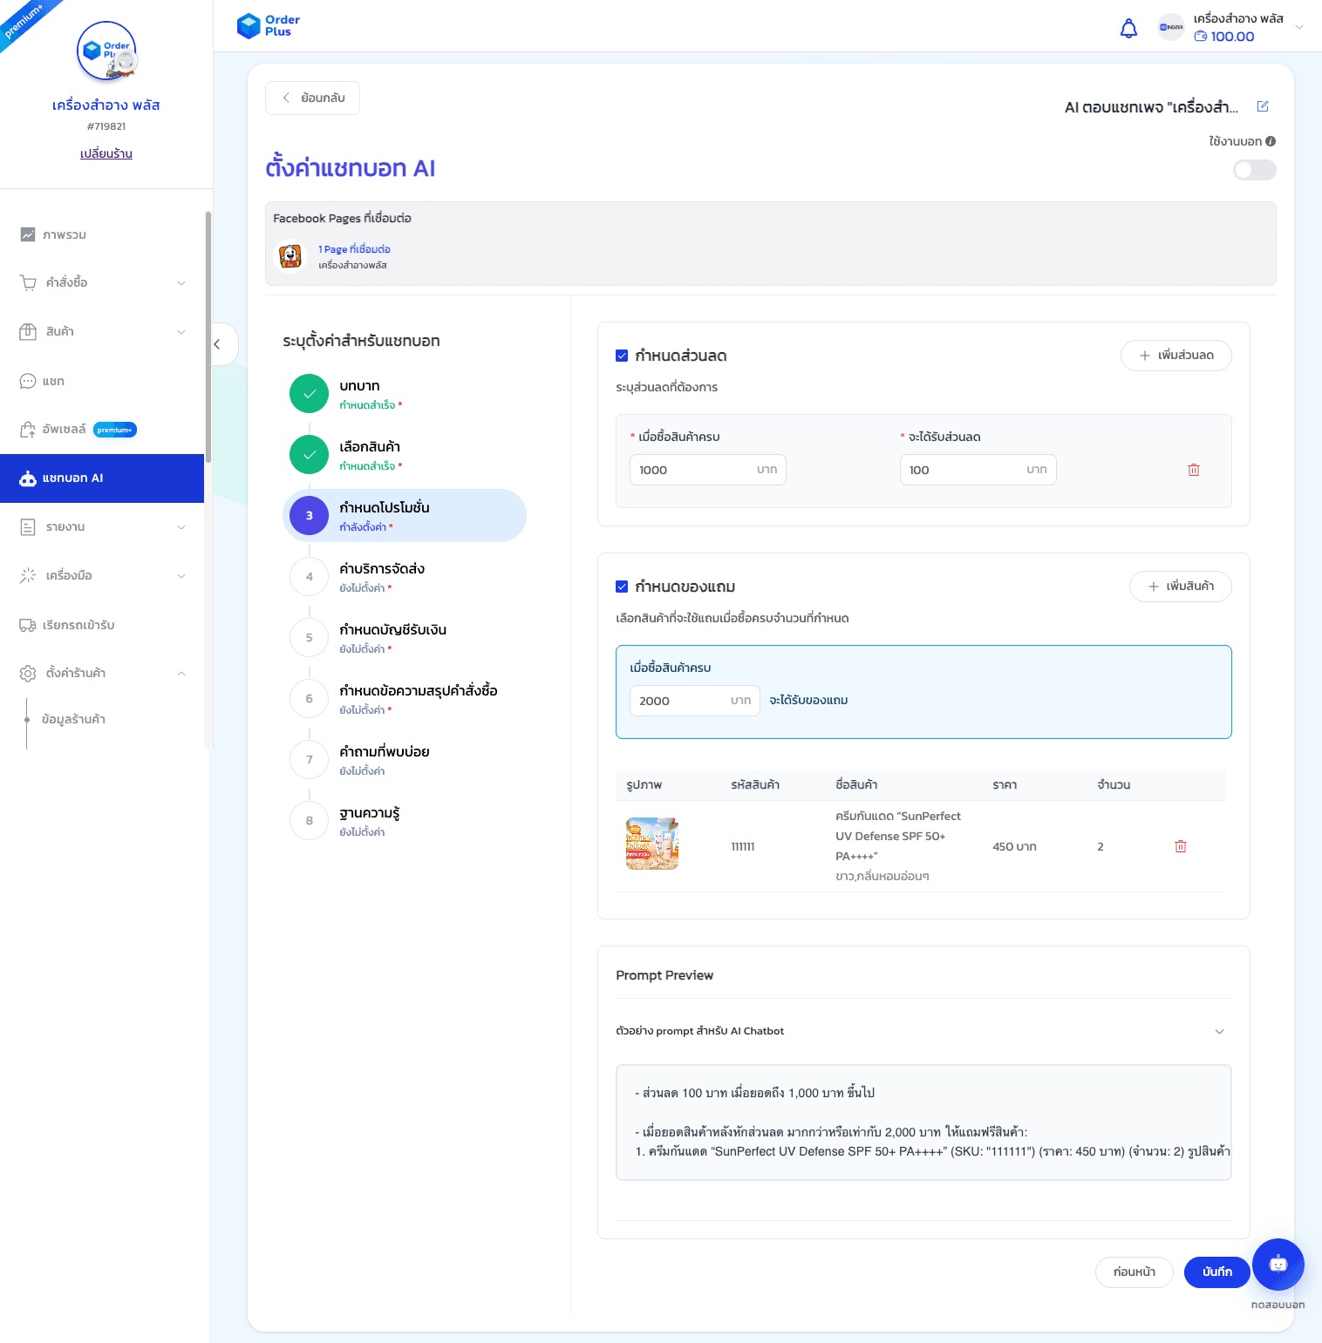
Task: Expand the รายงาน sidebar menu
Action: 181,527
